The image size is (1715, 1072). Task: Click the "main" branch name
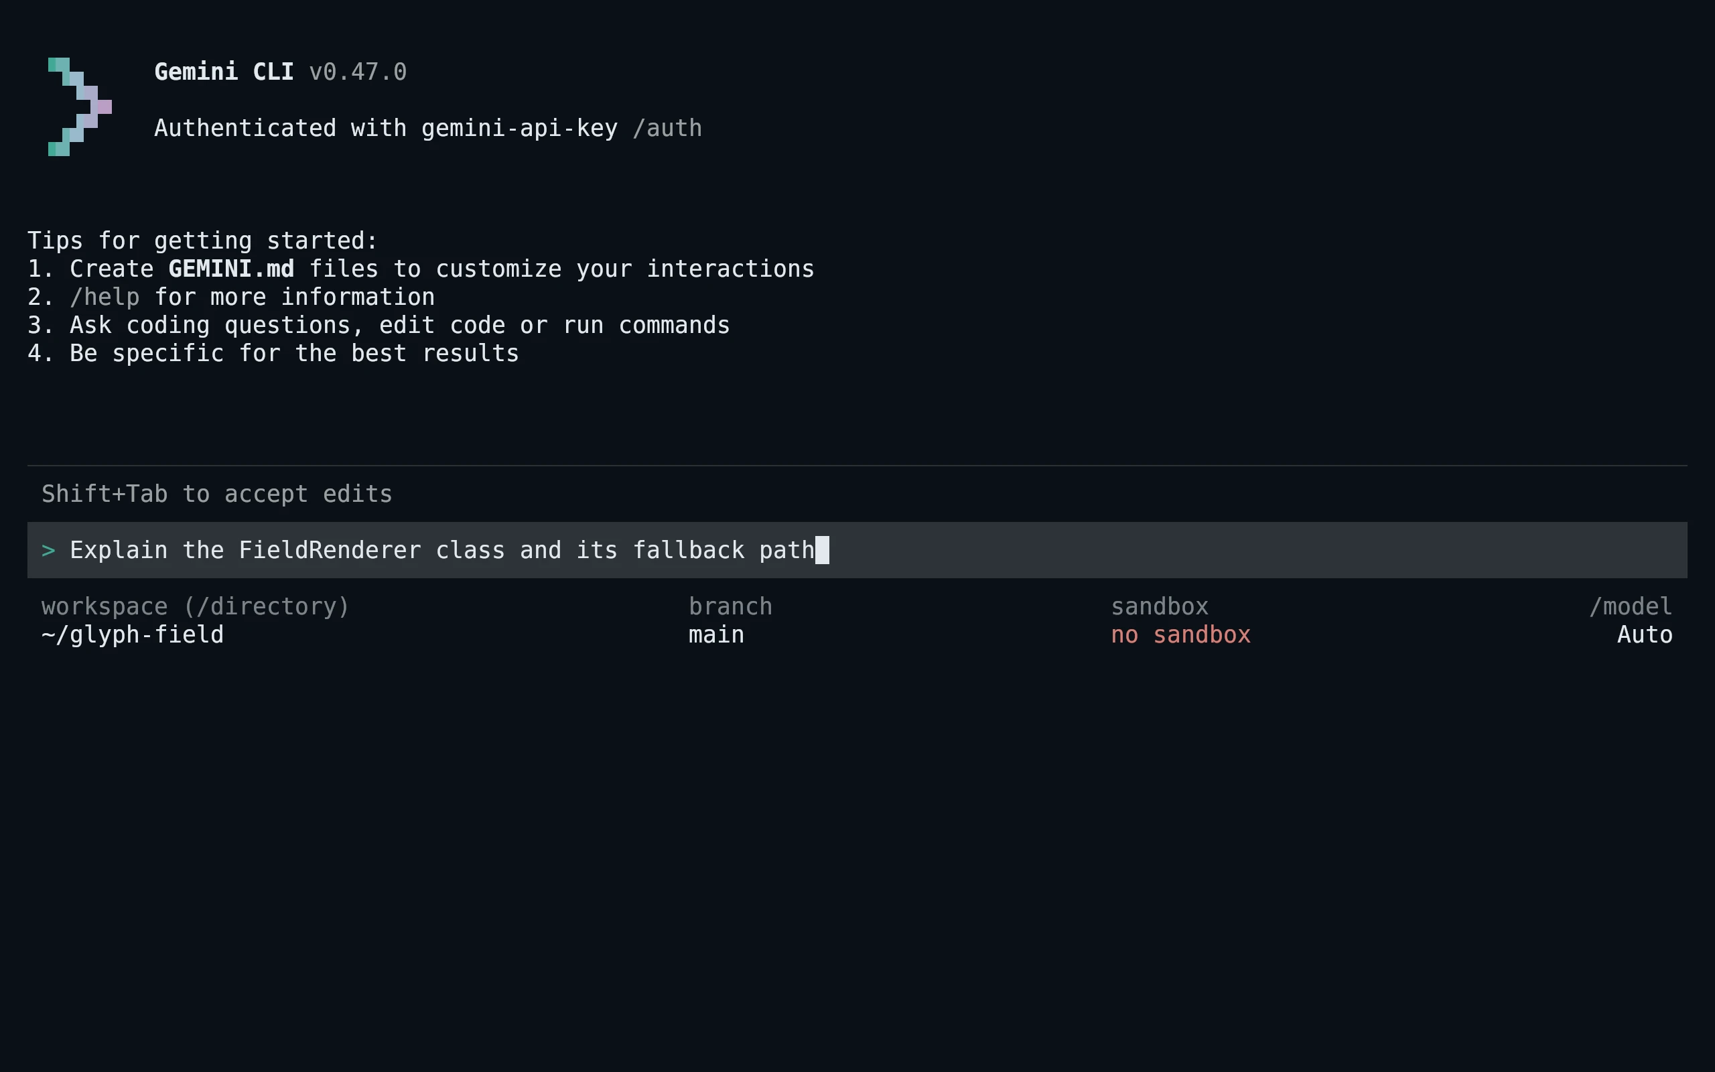pyautogui.click(x=716, y=634)
